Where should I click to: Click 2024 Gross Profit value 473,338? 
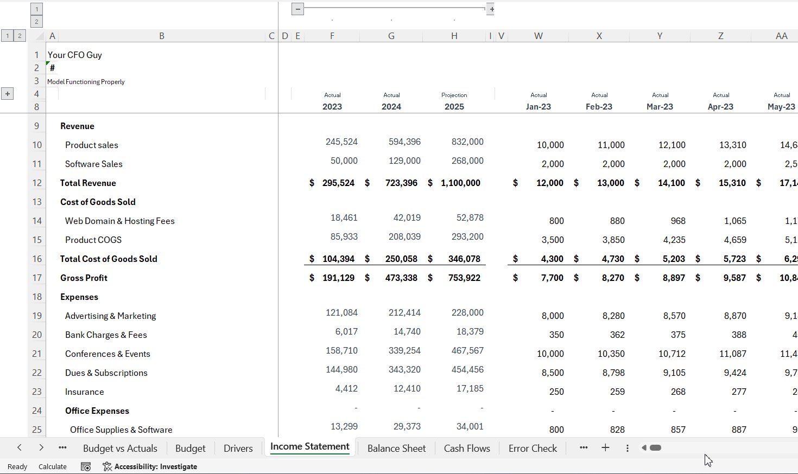click(401, 278)
